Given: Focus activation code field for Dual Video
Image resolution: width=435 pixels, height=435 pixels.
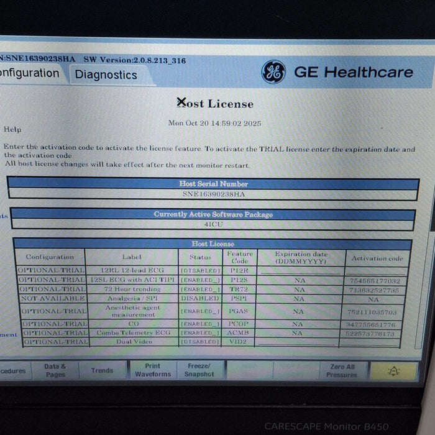Looking at the screenshot, I should tap(369, 342).
